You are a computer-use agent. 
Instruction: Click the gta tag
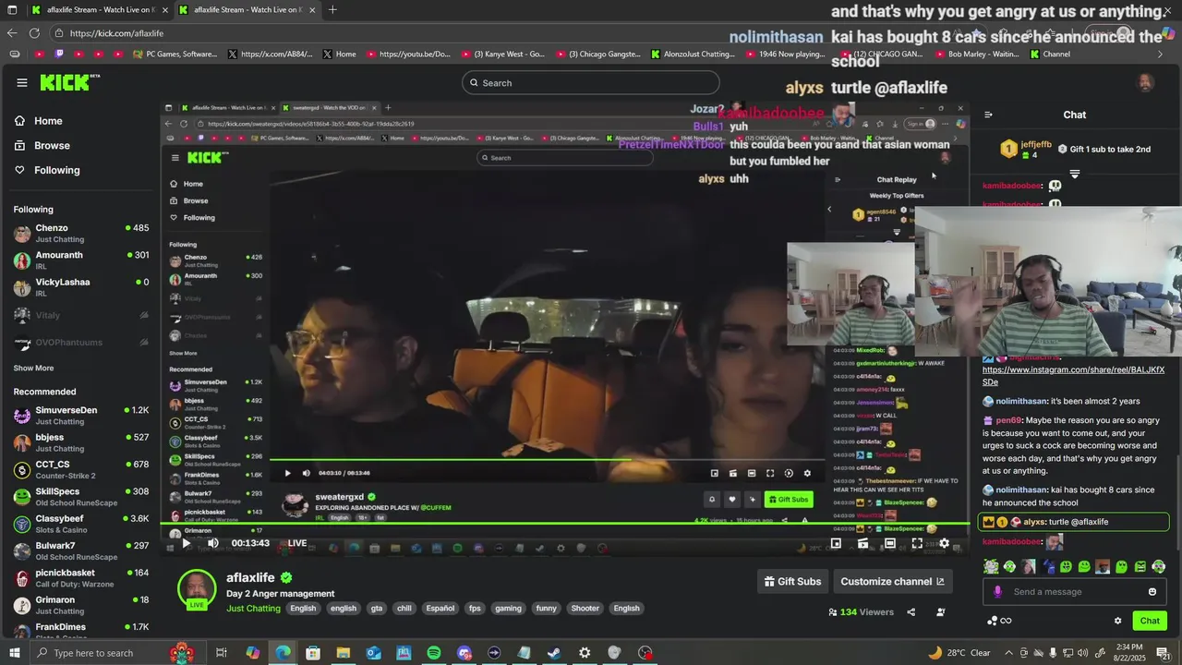click(377, 609)
